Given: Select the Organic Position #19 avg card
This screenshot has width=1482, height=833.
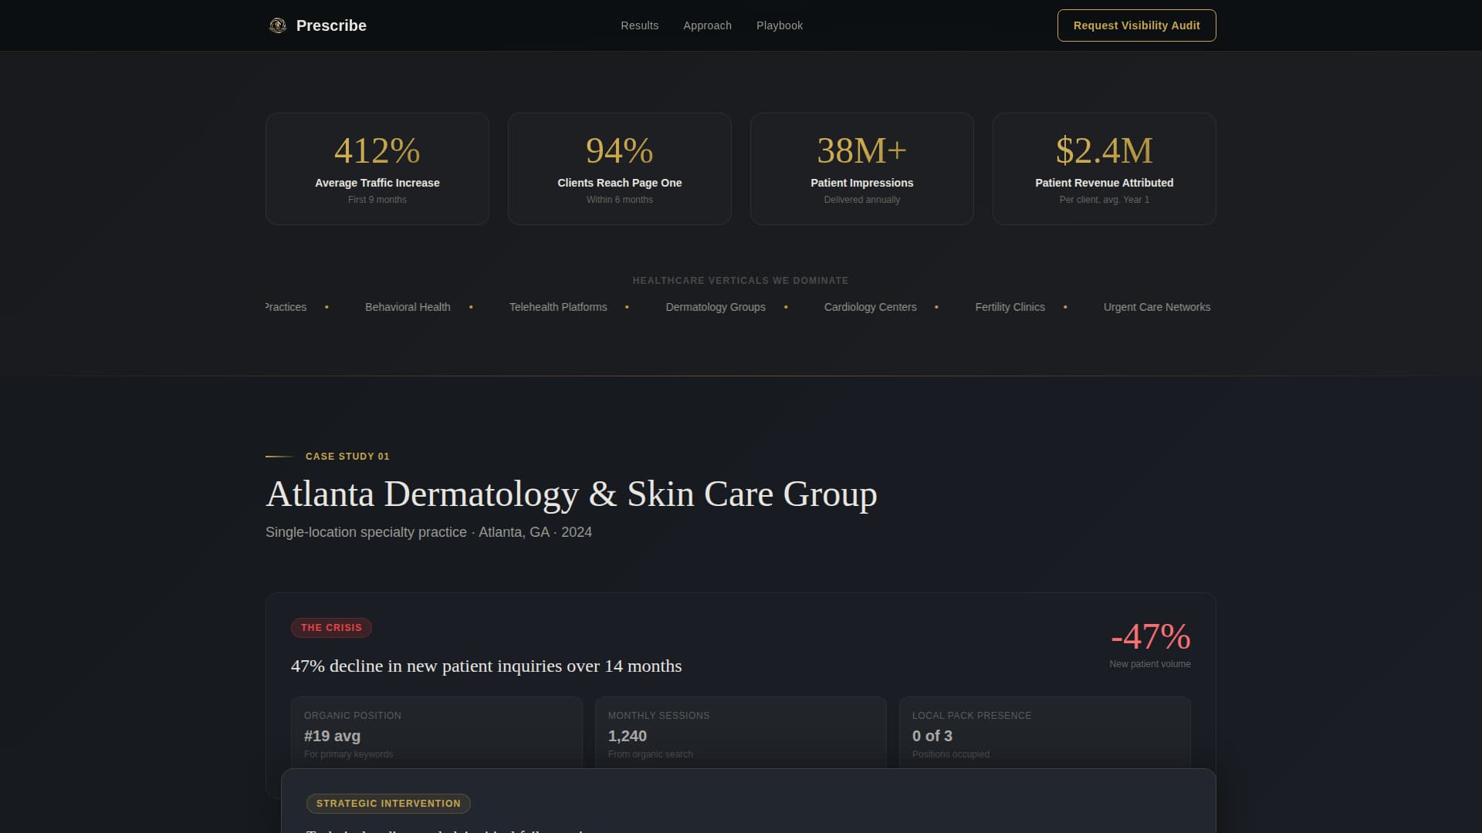Looking at the screenshot, I should (x=437, y=732).
